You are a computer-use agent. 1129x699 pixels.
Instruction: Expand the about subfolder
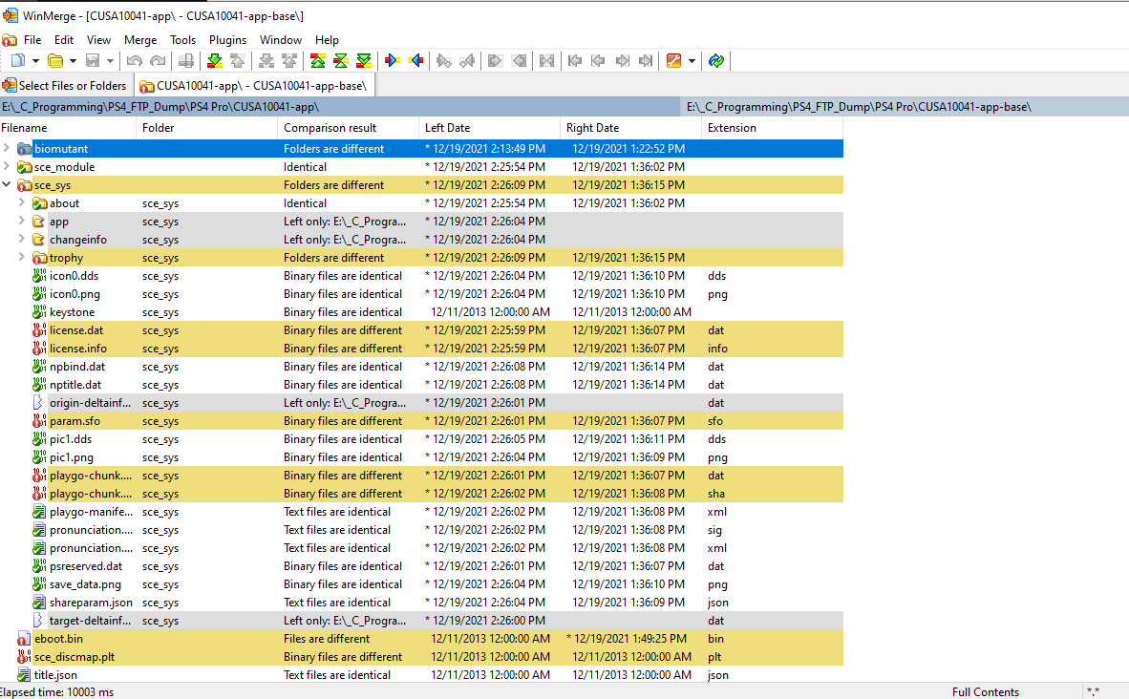22,202
